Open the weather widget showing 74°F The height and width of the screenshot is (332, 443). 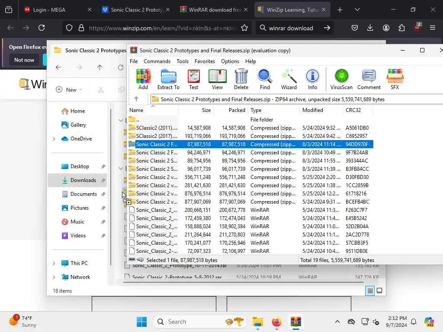[23, 322]
